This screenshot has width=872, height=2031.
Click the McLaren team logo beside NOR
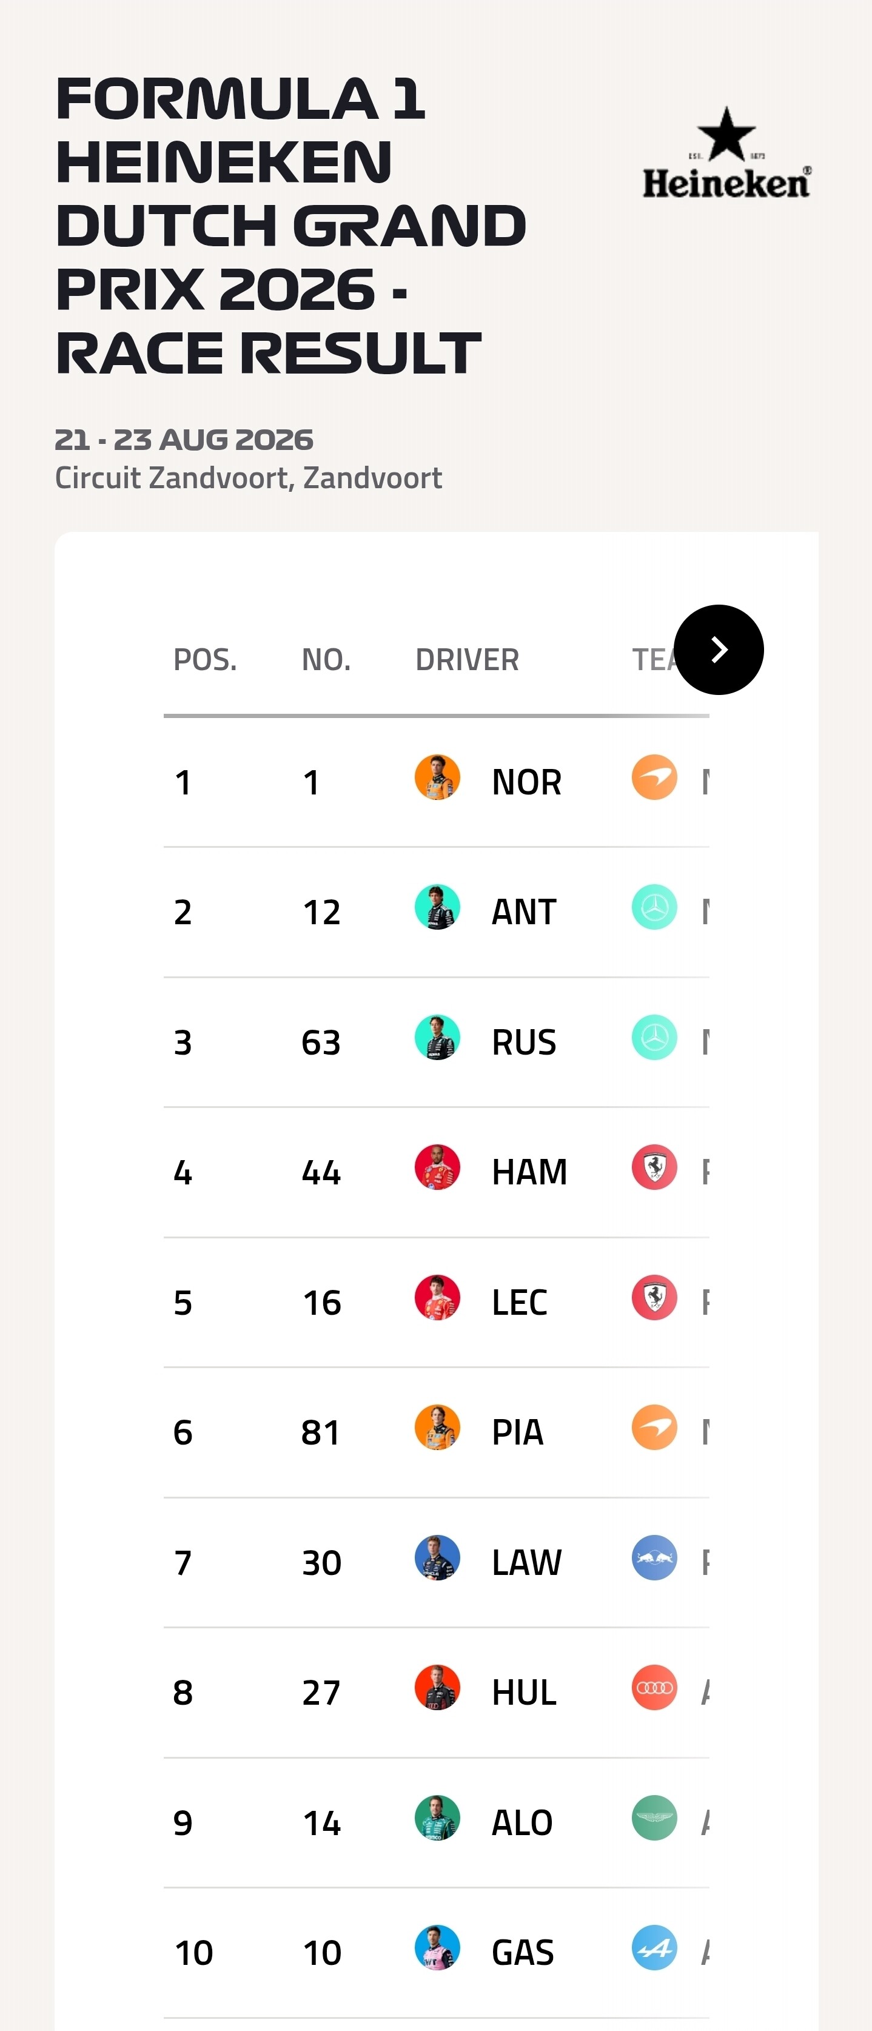[x=654, y=777]
